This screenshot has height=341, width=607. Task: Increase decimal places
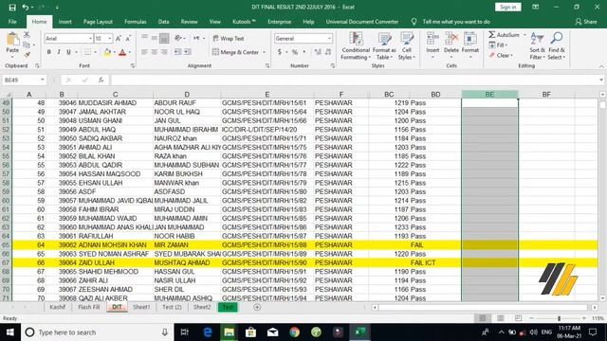318,52
